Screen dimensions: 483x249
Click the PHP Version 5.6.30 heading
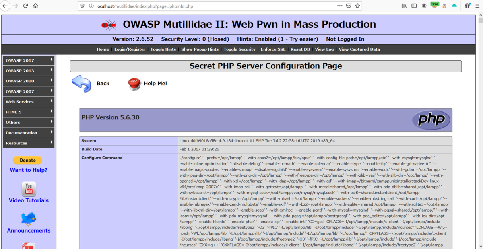point(110,117)
